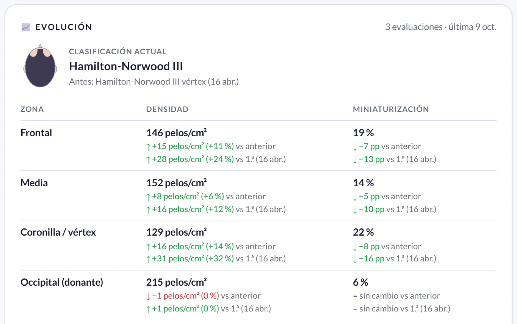Click the 6 % miniaturization value

361,282
